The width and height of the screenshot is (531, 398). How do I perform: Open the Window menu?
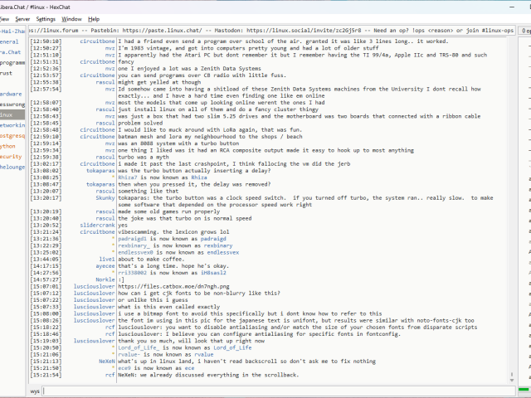pos(72,18)
